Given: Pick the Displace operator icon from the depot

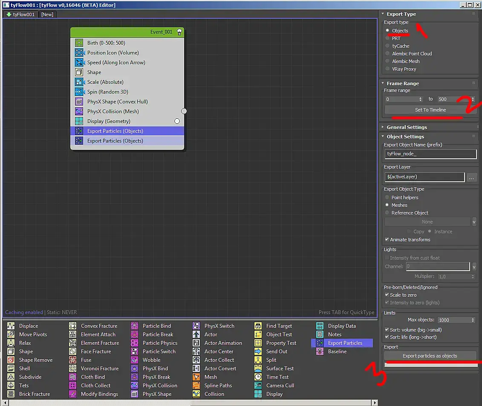Looking at the screenshot, I should tap(11, 326).
